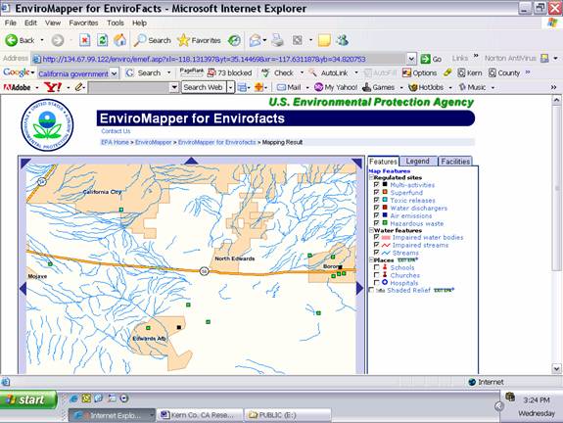The height and width of the screenshot is (423, 563).
Task: Click the Google toolbar logo
Action: click(x=17, y=72)
